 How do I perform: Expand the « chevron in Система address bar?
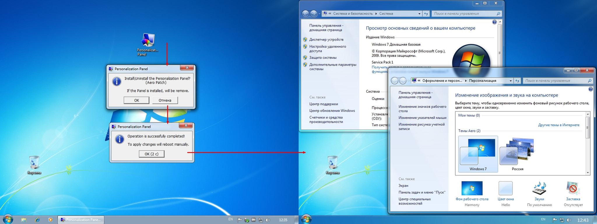[330, 13]
